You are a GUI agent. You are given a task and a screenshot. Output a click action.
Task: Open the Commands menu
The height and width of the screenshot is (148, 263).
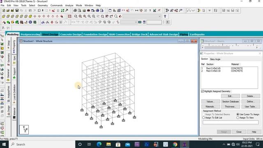click(x=56, y=5)
